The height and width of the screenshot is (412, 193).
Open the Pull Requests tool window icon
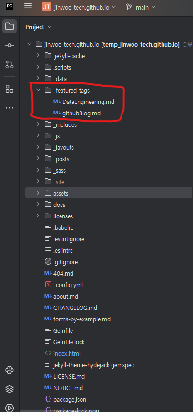[10, 64]
